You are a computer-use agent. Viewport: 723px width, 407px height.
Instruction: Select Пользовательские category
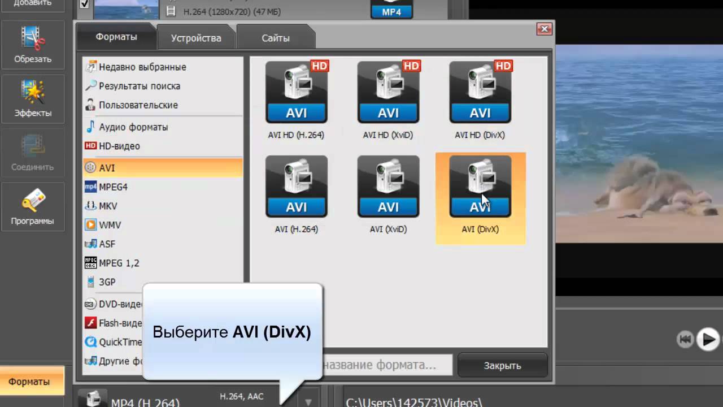pos(163,105)
